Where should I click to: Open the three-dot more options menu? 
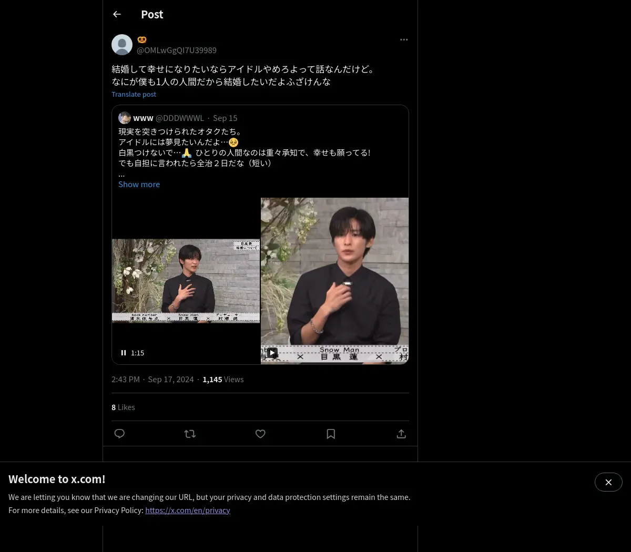click(404, 39)
